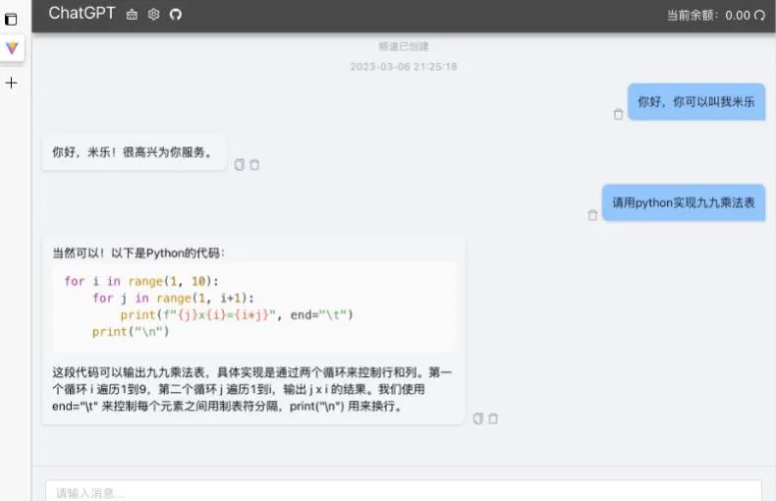Delete the '你好，你可以叫我米乐' message
This screenshot has height=501, width=776.
click(x=618, y=114)
